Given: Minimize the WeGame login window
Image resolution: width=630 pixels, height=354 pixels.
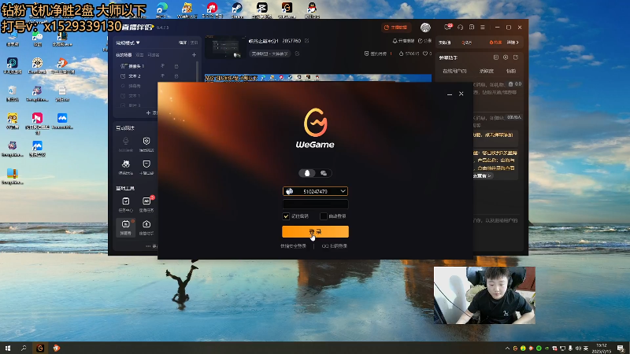Looking at the screenshot, I should click(x=450, y=94).
